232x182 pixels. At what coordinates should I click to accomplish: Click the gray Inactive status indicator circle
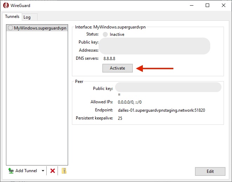pos(105,34)
